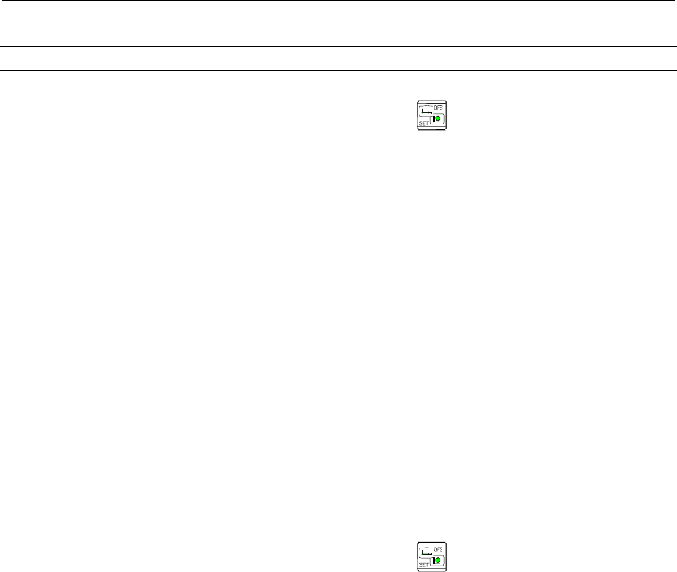Screen dimensions: 677x572
Task: Click the L-bracket pane around the upper green dot
Action: (x=438, y=119)
